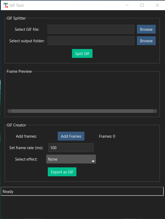Click the GIF Tool title bar text
165x219 pixels.
tap(16, 5)
